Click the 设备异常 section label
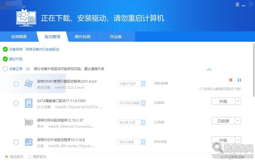255x161 pixels. [16, 49]
